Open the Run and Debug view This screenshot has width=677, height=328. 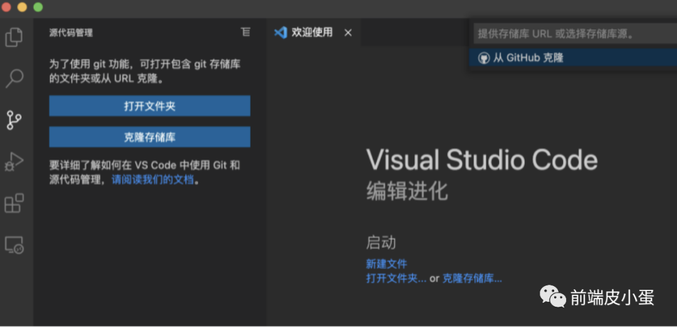[14, 161]
